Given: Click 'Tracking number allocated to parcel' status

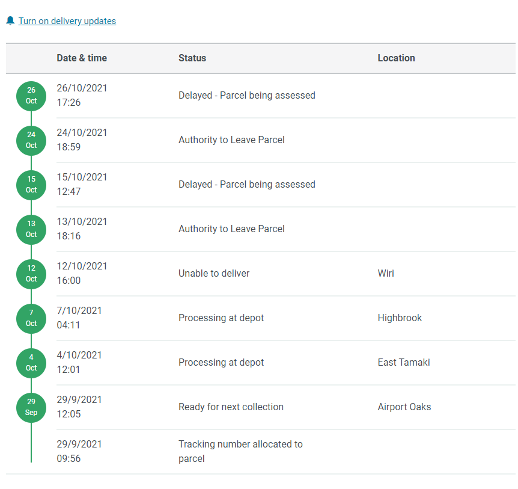Looking at the screenshot, I should pos(240,451).
